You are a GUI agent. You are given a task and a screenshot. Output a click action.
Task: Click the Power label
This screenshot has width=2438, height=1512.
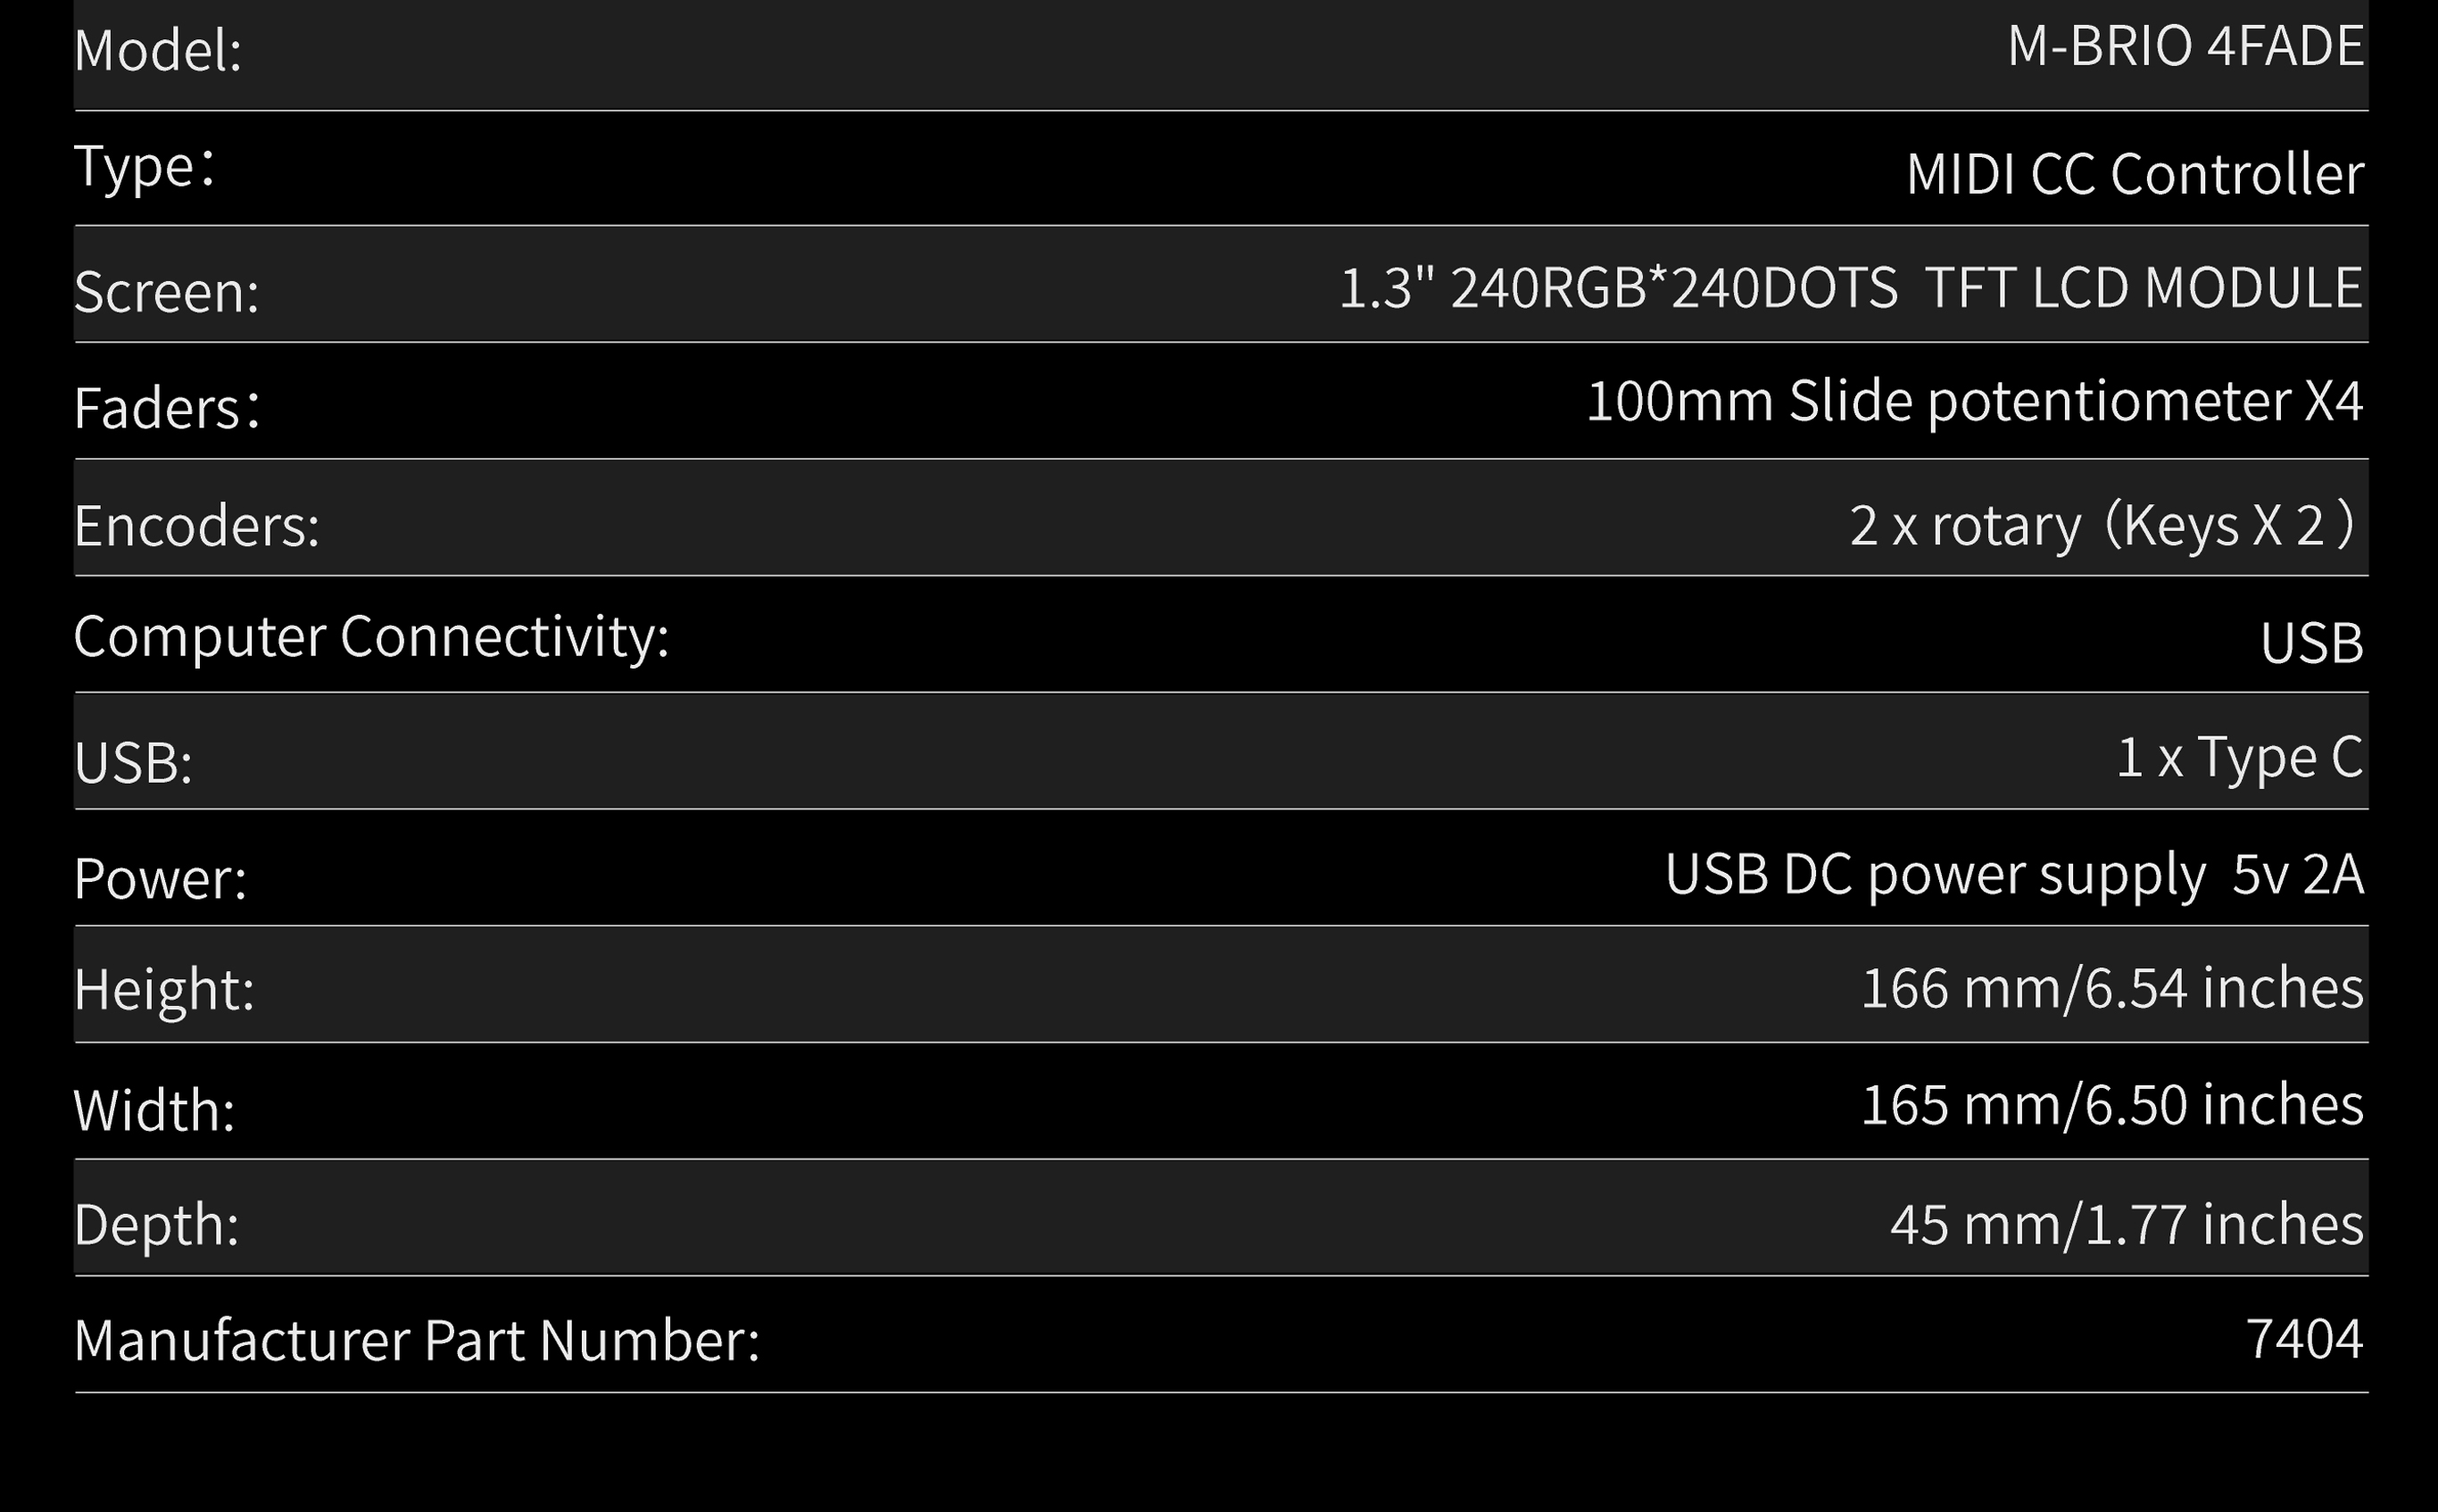coord(160,879)
